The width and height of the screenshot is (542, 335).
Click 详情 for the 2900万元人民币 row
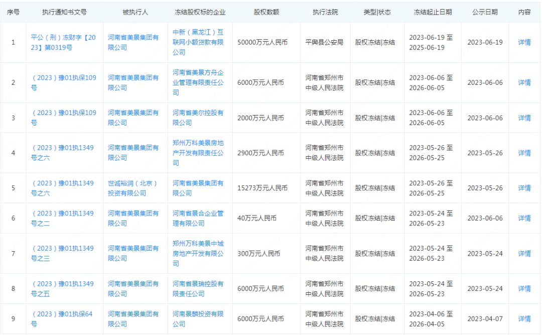pyautogui.click(x=524, y=153)
